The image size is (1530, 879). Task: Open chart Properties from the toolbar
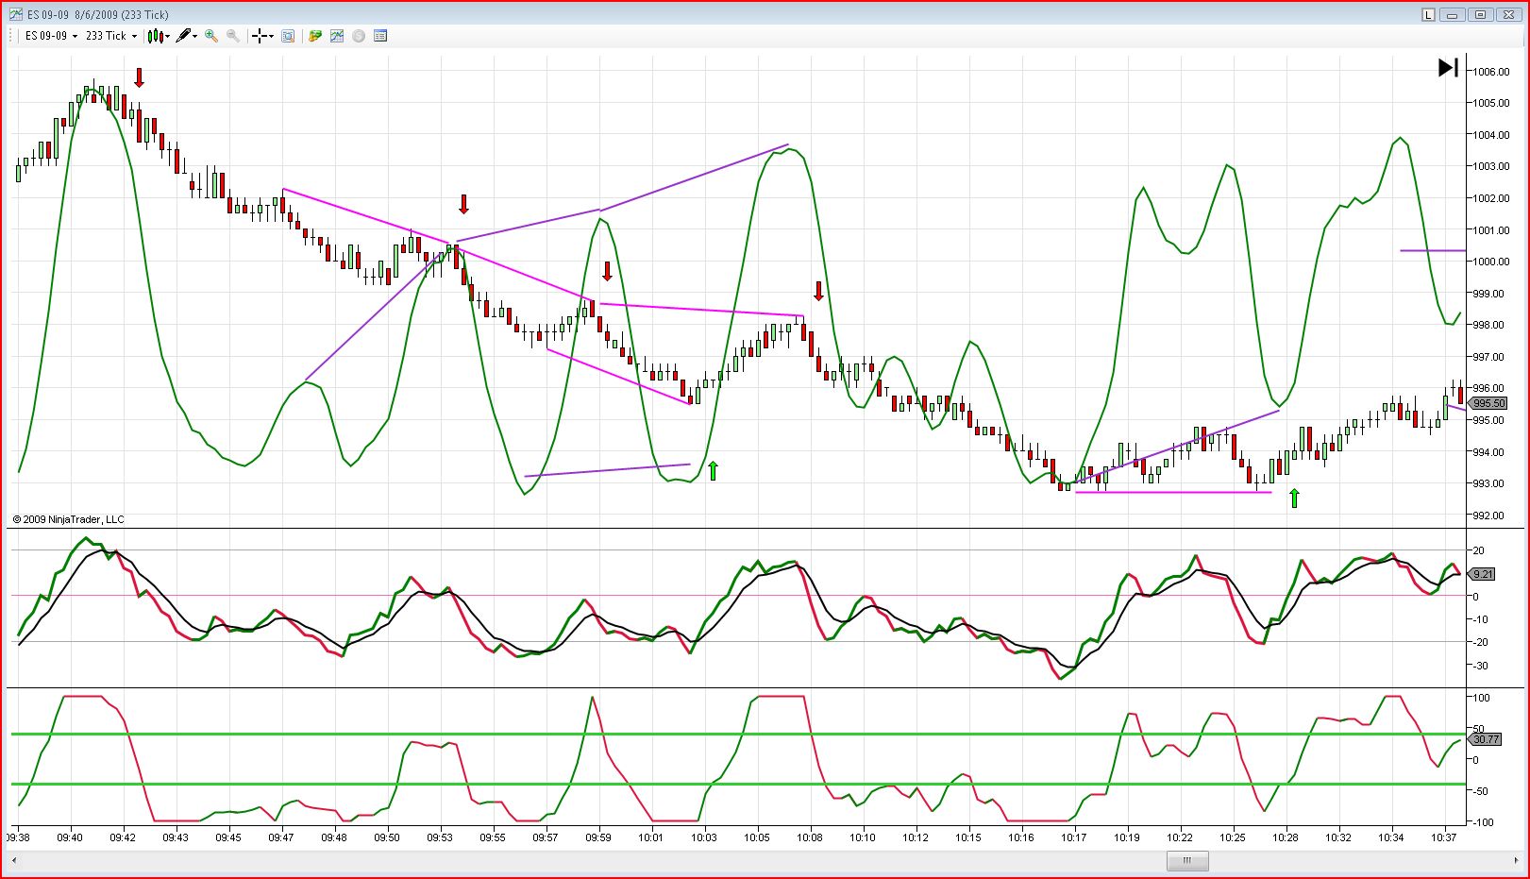point(380,36)
